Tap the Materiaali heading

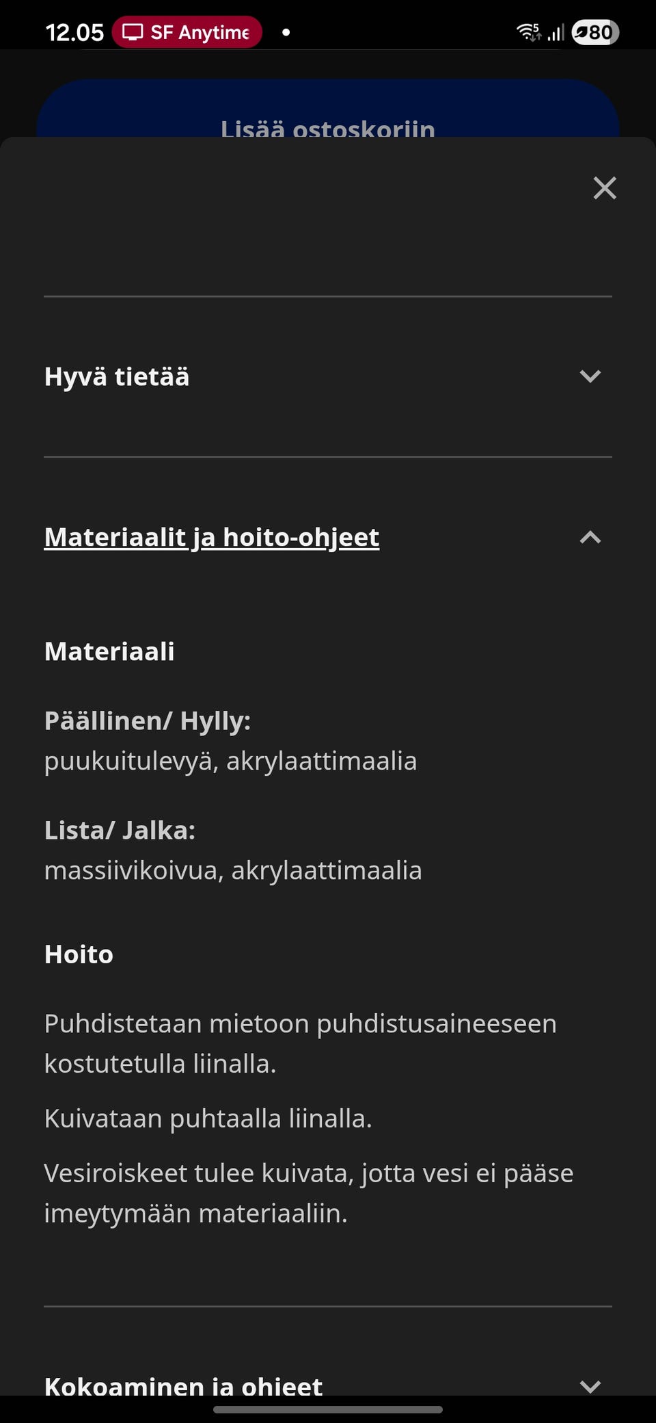pyautogui.click(x=109, y=651)
